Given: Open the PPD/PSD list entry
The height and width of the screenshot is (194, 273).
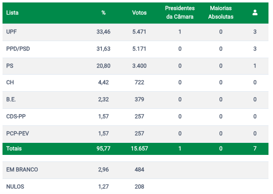Looking at the screenshot, I should click(x=18, y=49).
